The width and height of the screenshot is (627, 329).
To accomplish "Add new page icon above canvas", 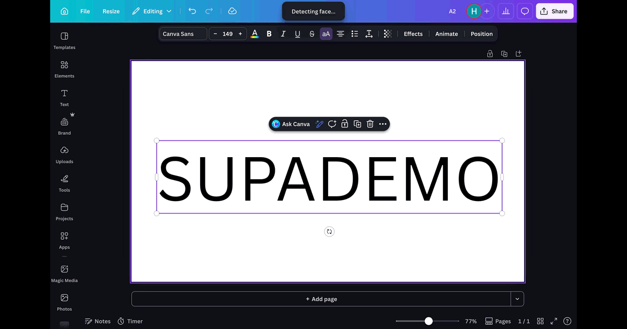I will (518, 54).
